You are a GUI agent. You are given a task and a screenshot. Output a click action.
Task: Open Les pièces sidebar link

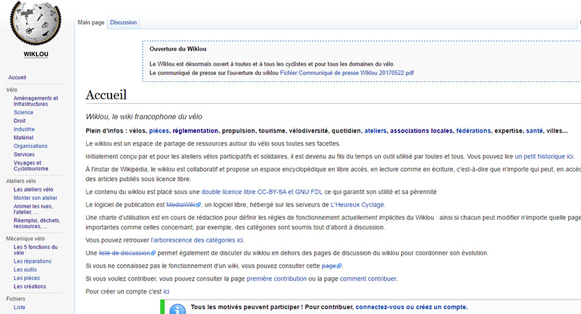point(27,278)
